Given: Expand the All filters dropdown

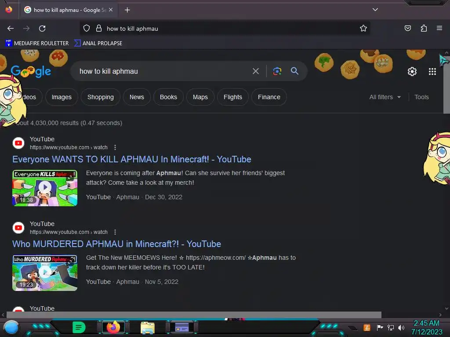Looking at the screenshot, I should coord(385,97).
